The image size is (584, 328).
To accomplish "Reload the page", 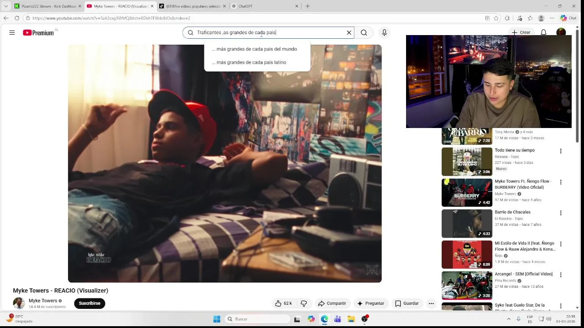I will pyautogui.click(x=17, y=18).
